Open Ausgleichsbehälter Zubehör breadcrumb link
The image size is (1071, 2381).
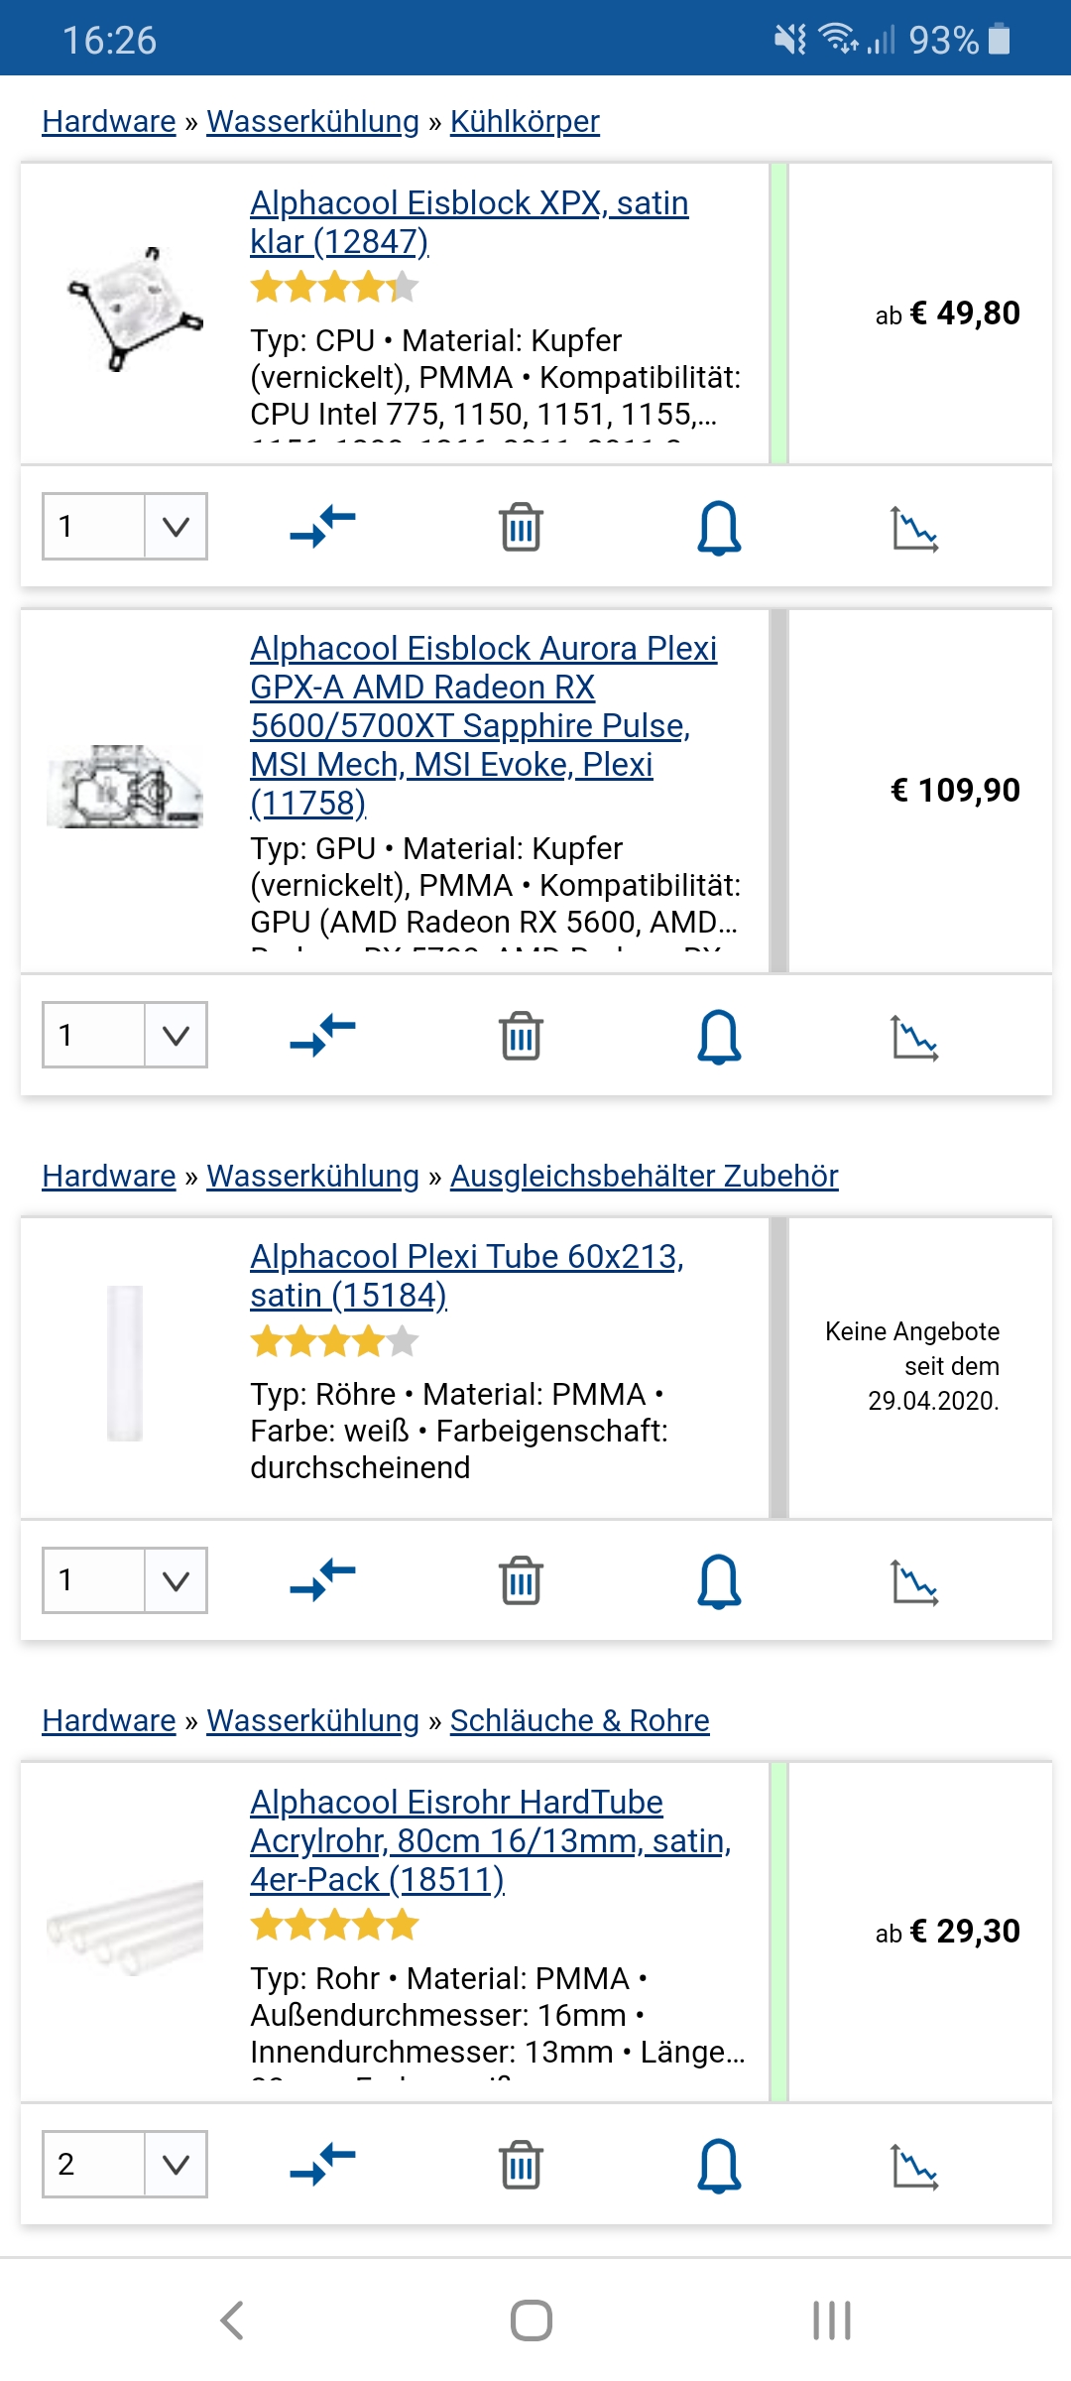(645, 1176)
